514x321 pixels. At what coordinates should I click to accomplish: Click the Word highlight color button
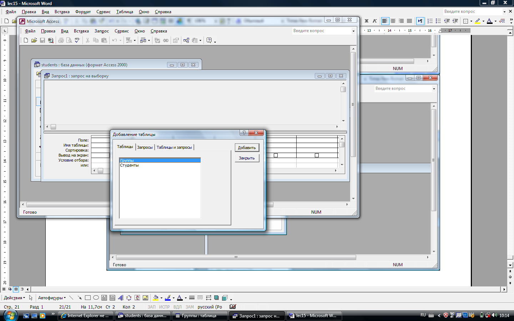(478, 21)
